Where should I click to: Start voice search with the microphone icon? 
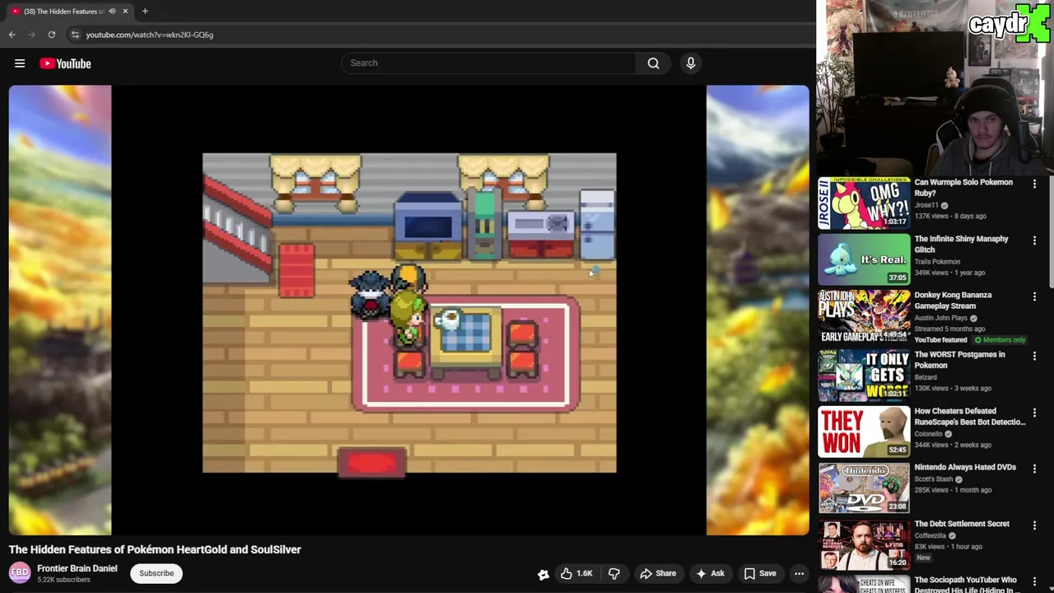point(690,63)
